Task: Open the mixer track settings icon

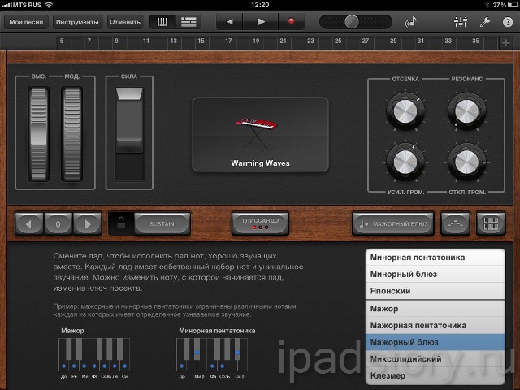Action: pyautogui.click(x=461, y=22)
